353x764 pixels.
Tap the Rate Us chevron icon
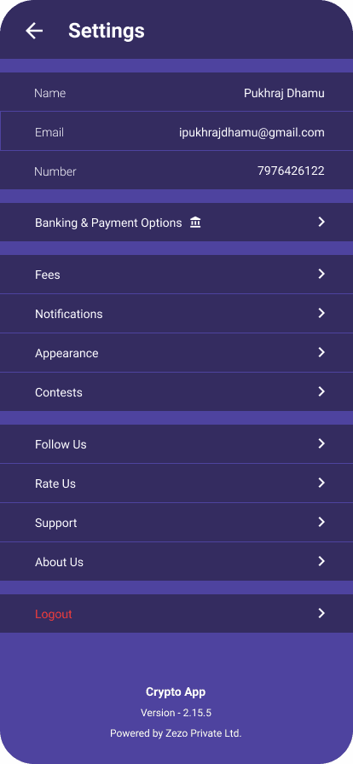(x=321, y=483)
